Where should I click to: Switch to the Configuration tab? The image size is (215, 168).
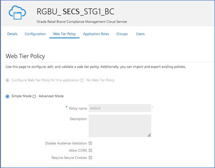(x=35, y=34)
